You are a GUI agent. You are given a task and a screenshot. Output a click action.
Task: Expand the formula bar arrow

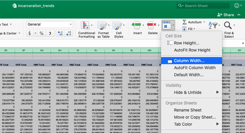click(243, 43)
